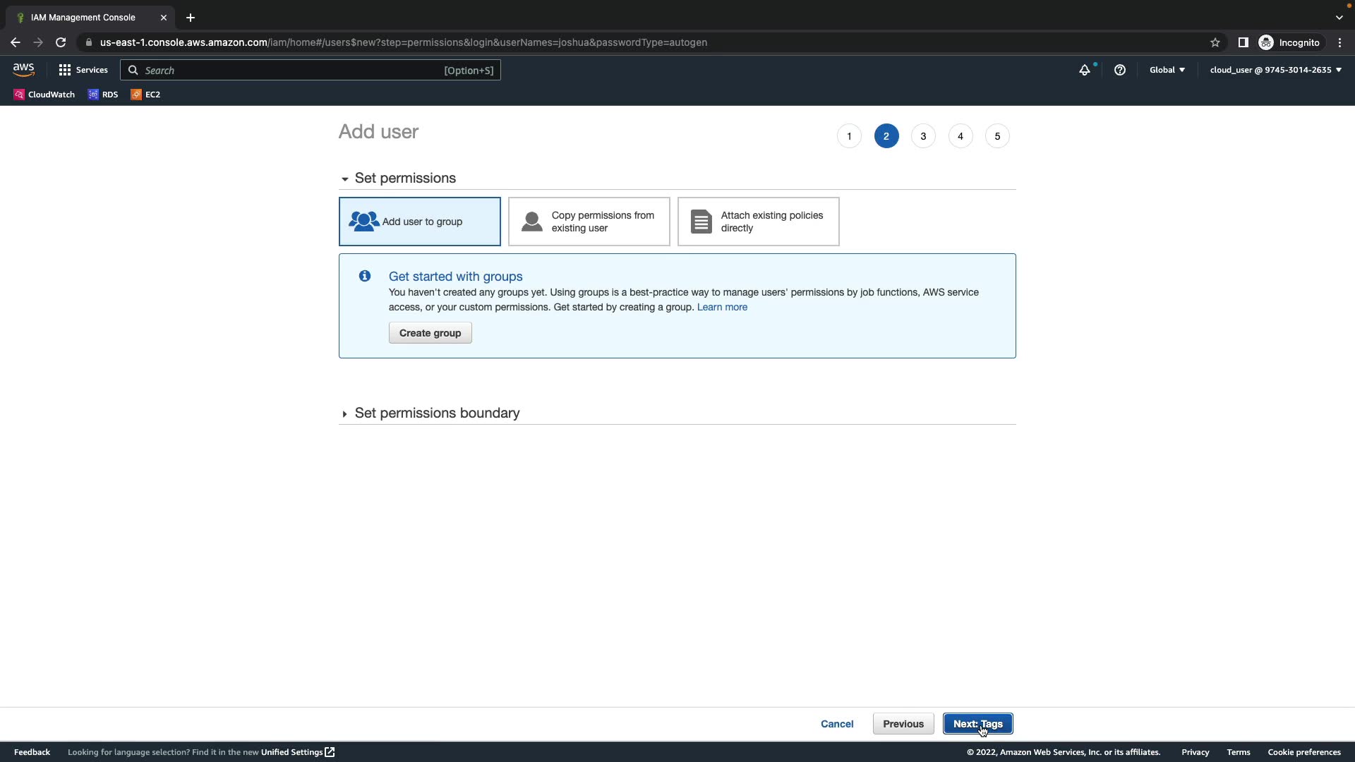Select Add user to group option

(x=420, y=222)
